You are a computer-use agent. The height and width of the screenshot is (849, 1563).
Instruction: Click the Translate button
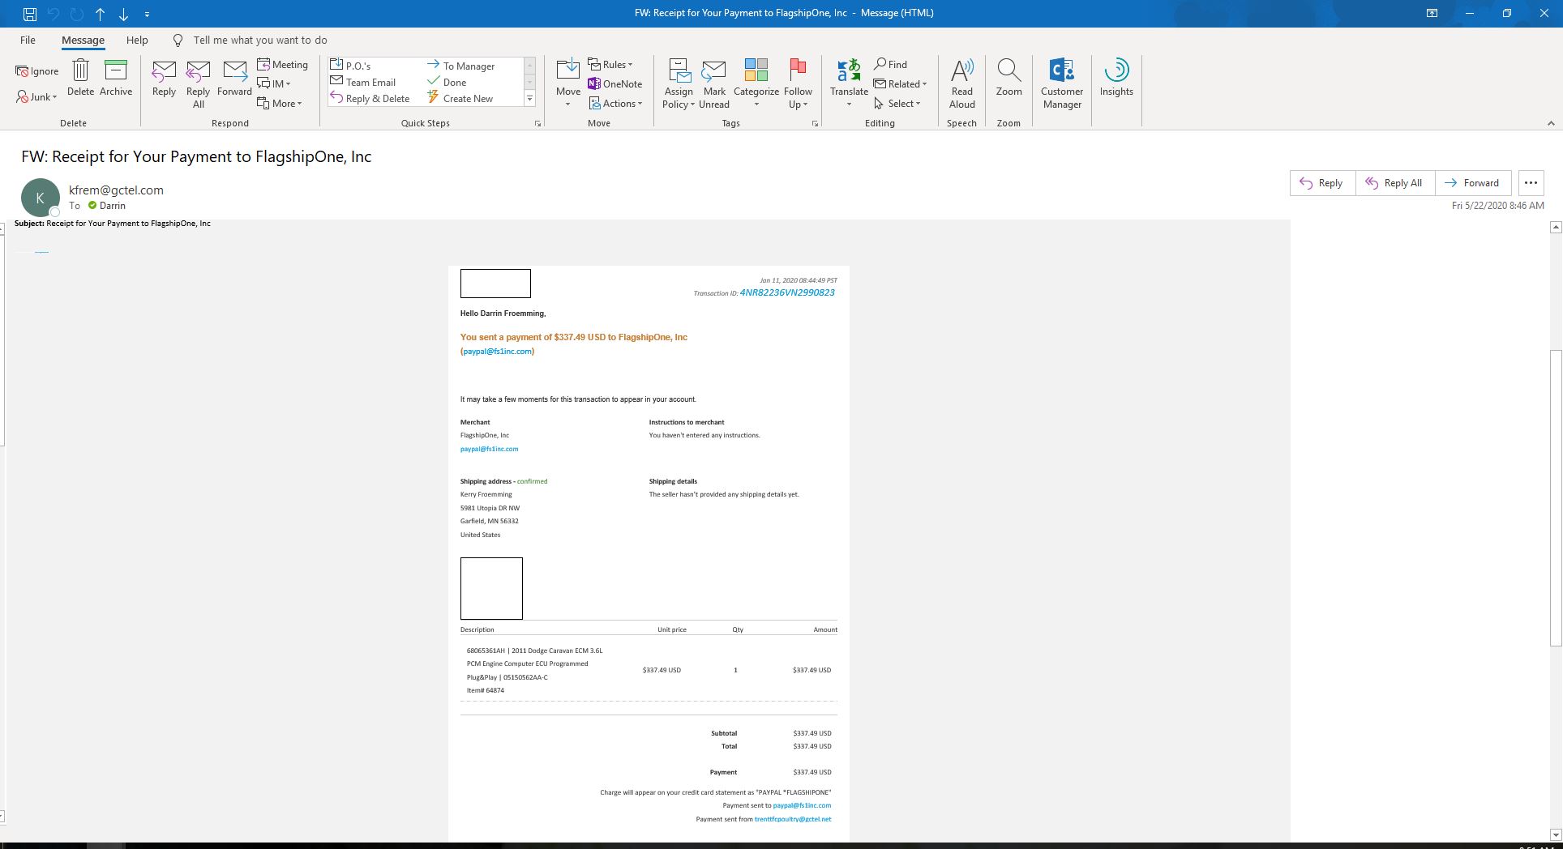point(849,83)
